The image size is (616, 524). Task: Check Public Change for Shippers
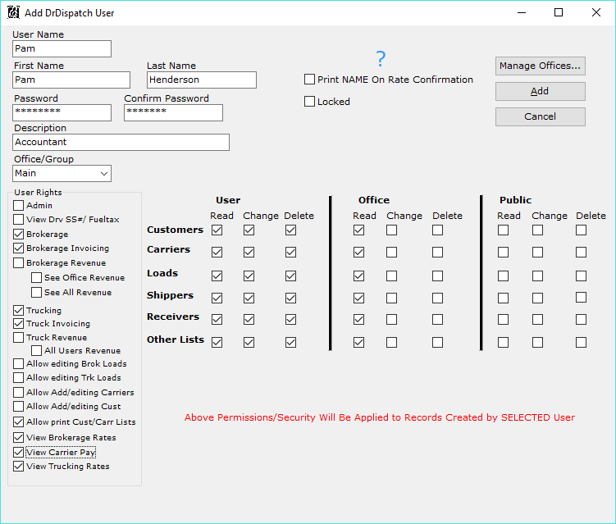(538, 298)
